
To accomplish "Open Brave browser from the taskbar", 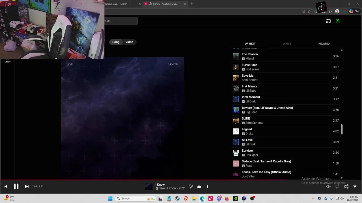I will [186, 198].
